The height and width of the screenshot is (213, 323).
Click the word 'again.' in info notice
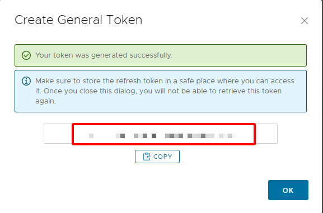[45, 101]
